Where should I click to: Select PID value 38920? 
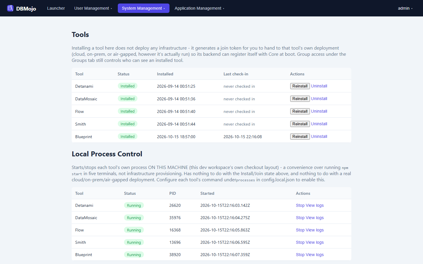tap(175, 255)
